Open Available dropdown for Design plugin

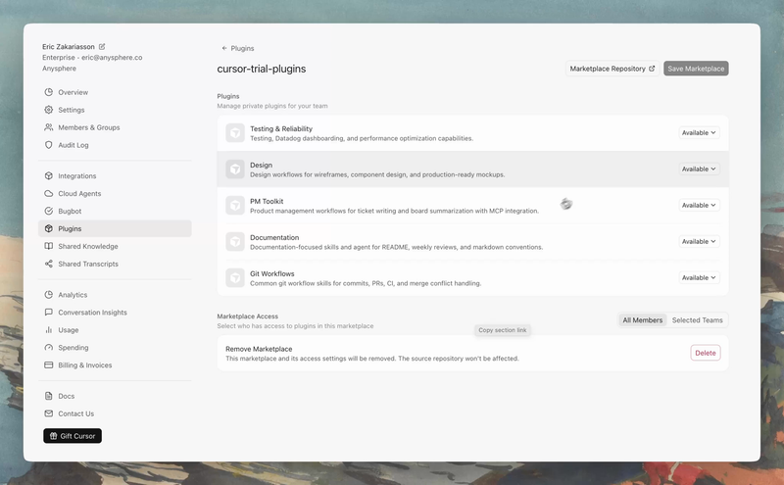click(x=699, y=169)
